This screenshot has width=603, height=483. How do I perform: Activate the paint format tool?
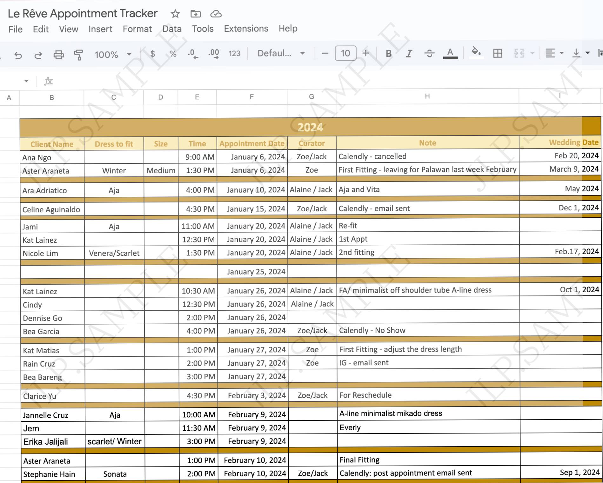pyautogui.click(x=78, y=55)
